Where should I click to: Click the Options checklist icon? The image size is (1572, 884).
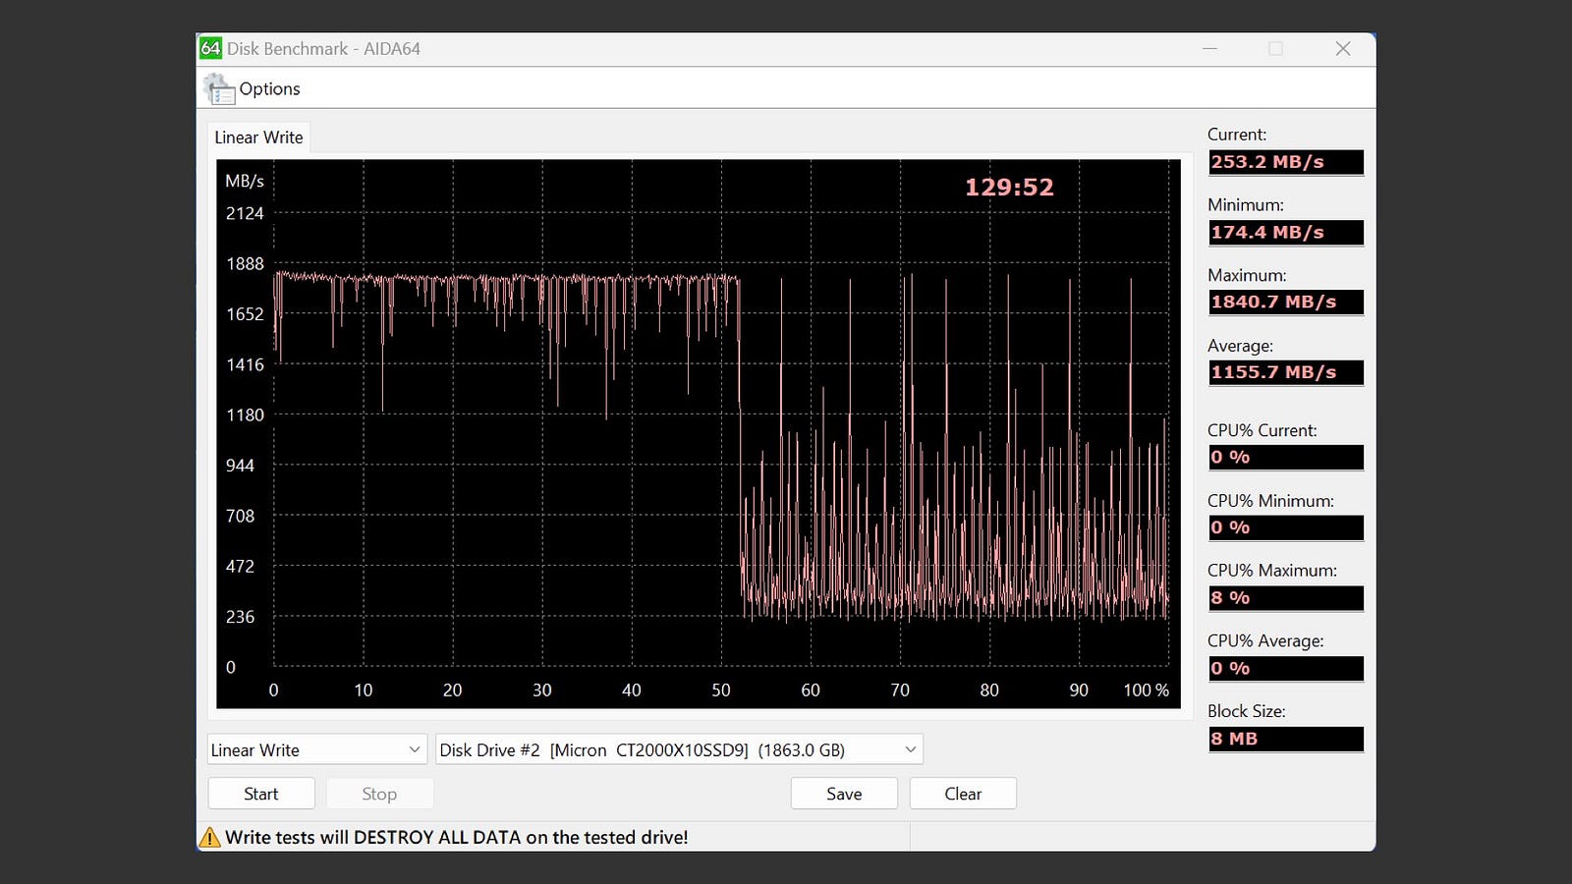[219, 89]
